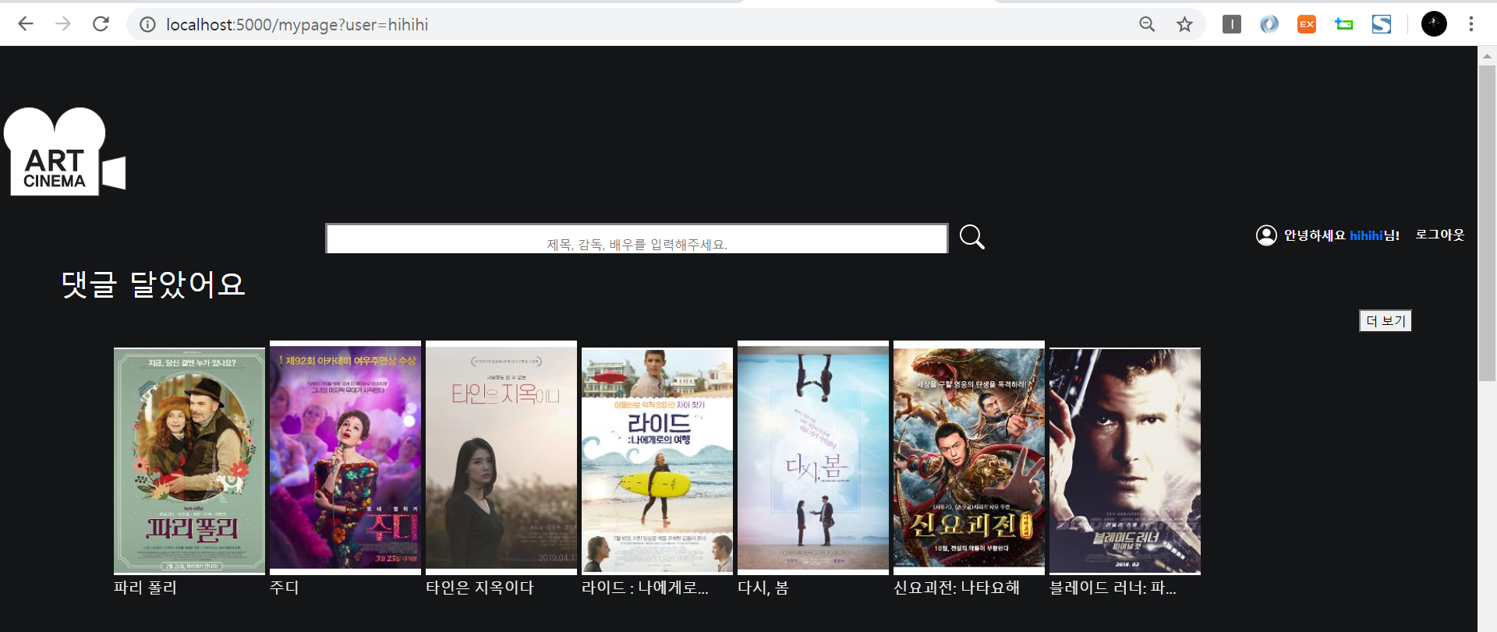Open the 다시, 봄 movie poster
The height and width of the screenshot is (632, 1497).
pyautogui.click(x=813, y=457)
